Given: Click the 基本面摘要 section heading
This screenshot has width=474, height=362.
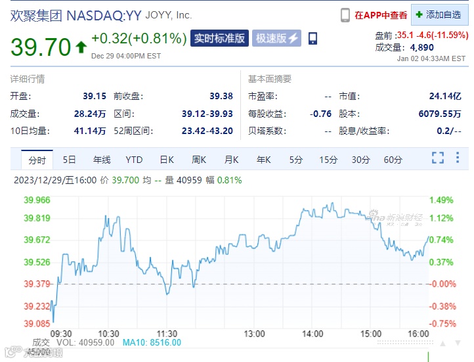Looking at the screenshot, I should click(x=270, y=79).
